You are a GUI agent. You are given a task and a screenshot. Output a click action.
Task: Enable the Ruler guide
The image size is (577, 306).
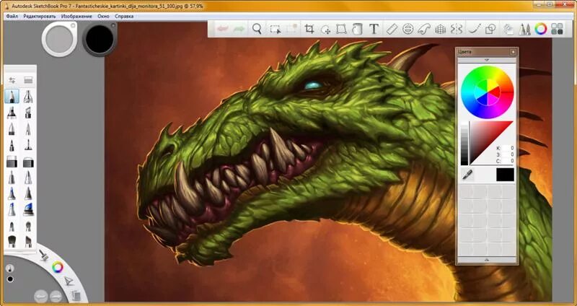click(x=392, y=29)
